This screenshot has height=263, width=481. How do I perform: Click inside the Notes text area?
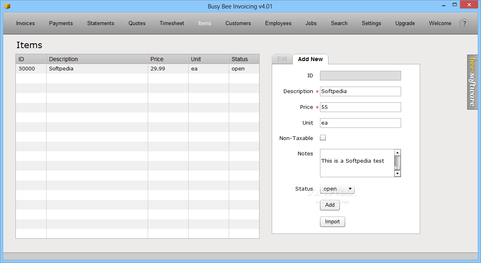[x=357, y=163]
